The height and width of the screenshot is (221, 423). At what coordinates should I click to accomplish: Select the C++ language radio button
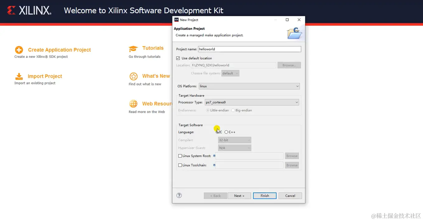point(226,132)
